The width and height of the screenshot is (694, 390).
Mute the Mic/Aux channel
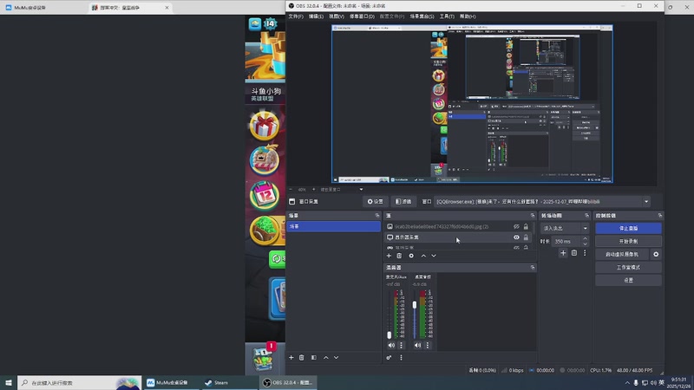click(391, 345)
